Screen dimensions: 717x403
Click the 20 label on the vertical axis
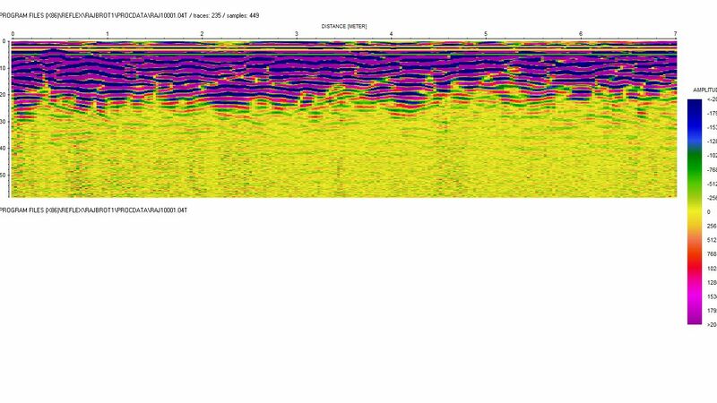click(4, 95)
